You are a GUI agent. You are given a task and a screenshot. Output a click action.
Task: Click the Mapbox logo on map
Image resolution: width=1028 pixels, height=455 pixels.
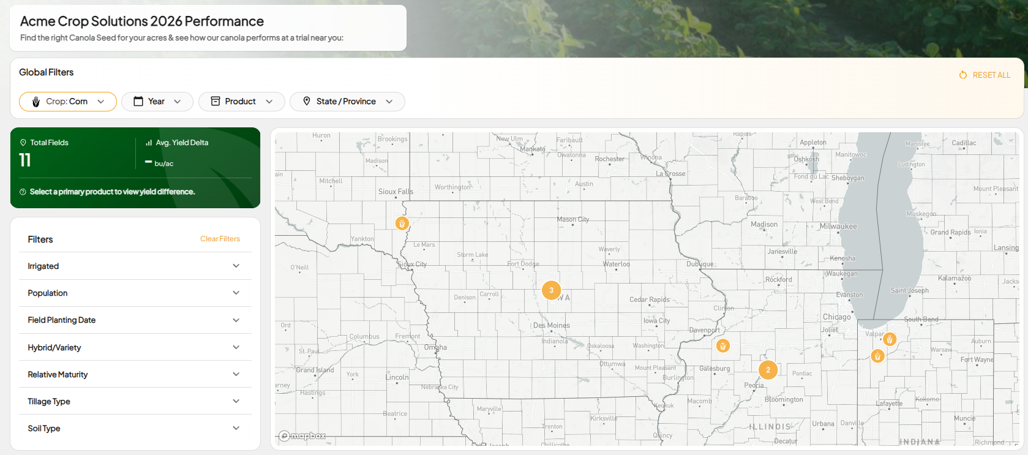[x=302, y=436]
